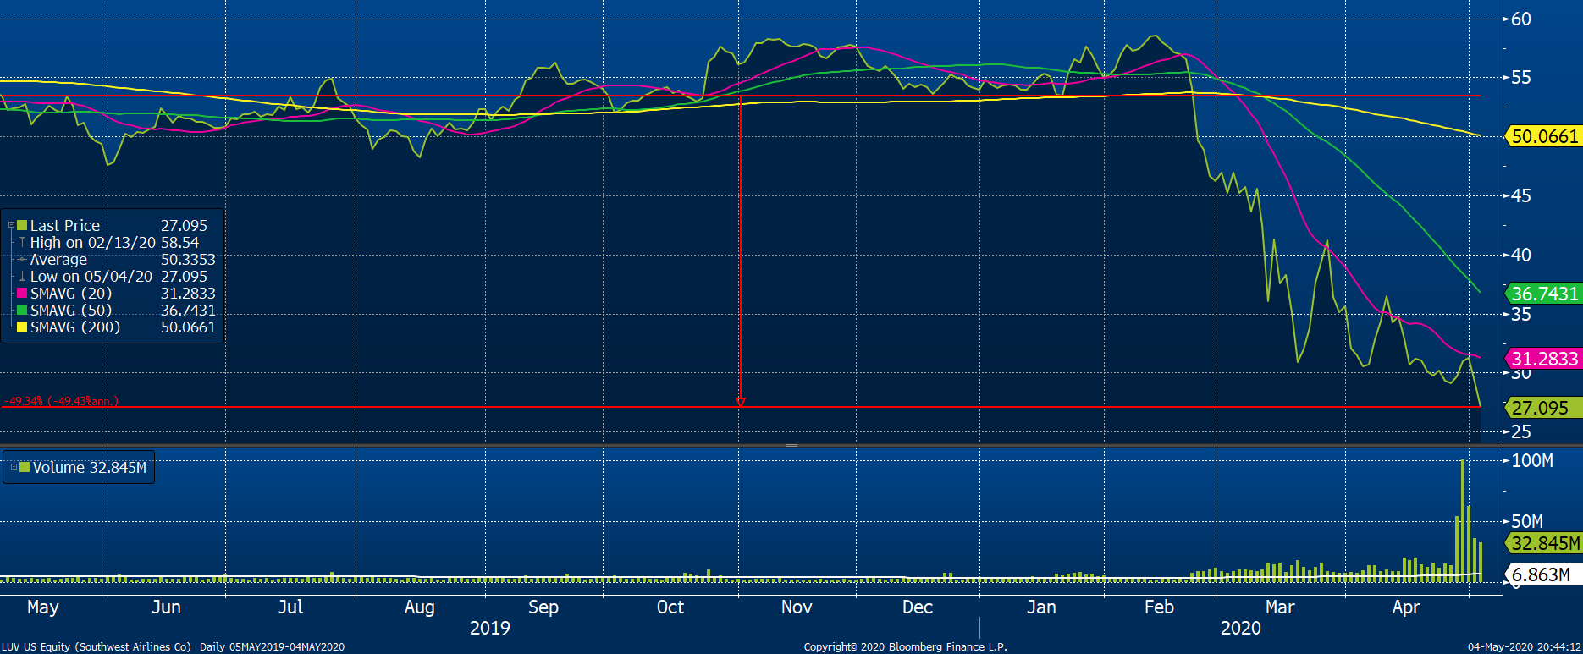Screen dimensions: 1583x654
Task: Click the May label on the date axis
Action: pyautogui.click(x=43, y=607)
